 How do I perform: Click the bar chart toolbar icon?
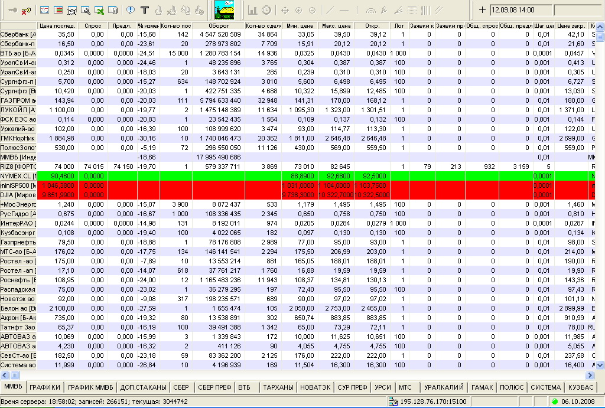253,11
